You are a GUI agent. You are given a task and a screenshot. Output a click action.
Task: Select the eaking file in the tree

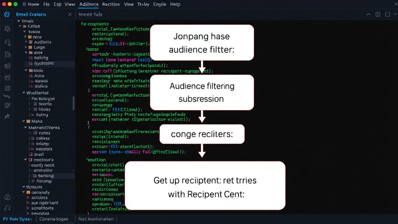[41, 58]
